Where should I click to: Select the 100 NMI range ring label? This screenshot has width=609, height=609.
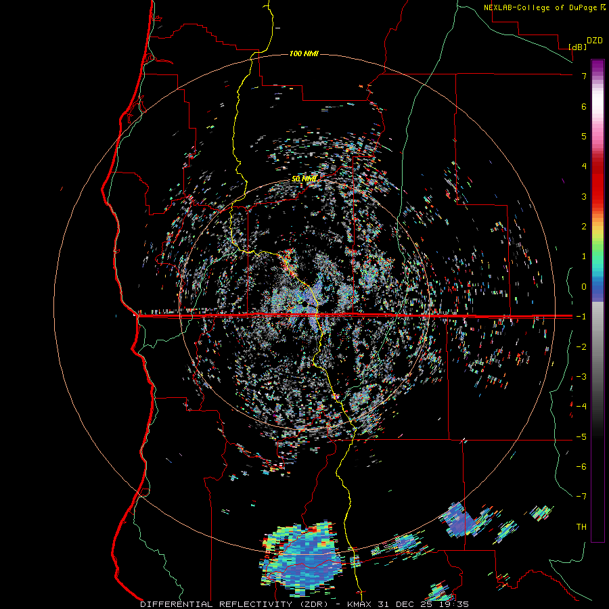tap(304, 53)
